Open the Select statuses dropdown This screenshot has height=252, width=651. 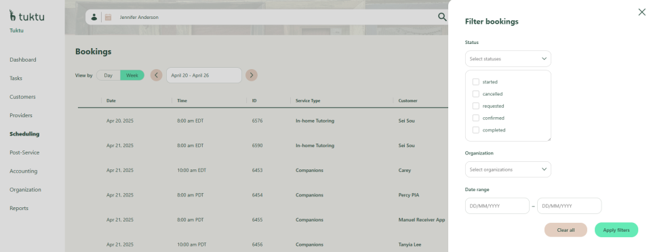[x=508, y=59]
